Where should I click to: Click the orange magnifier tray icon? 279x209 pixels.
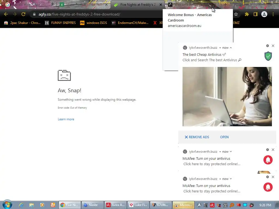coord(232,205)
